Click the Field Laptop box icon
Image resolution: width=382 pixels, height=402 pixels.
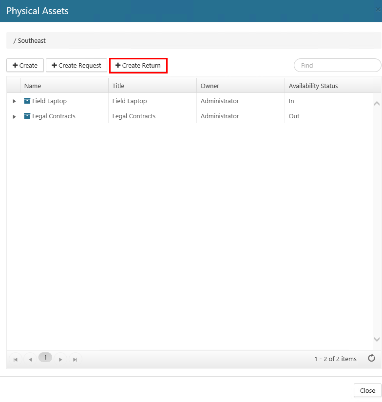click(27, 101)
